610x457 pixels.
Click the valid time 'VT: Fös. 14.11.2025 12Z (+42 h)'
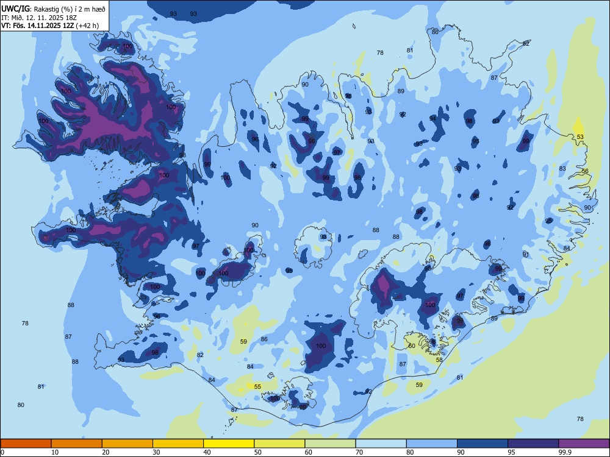(50, 26)
